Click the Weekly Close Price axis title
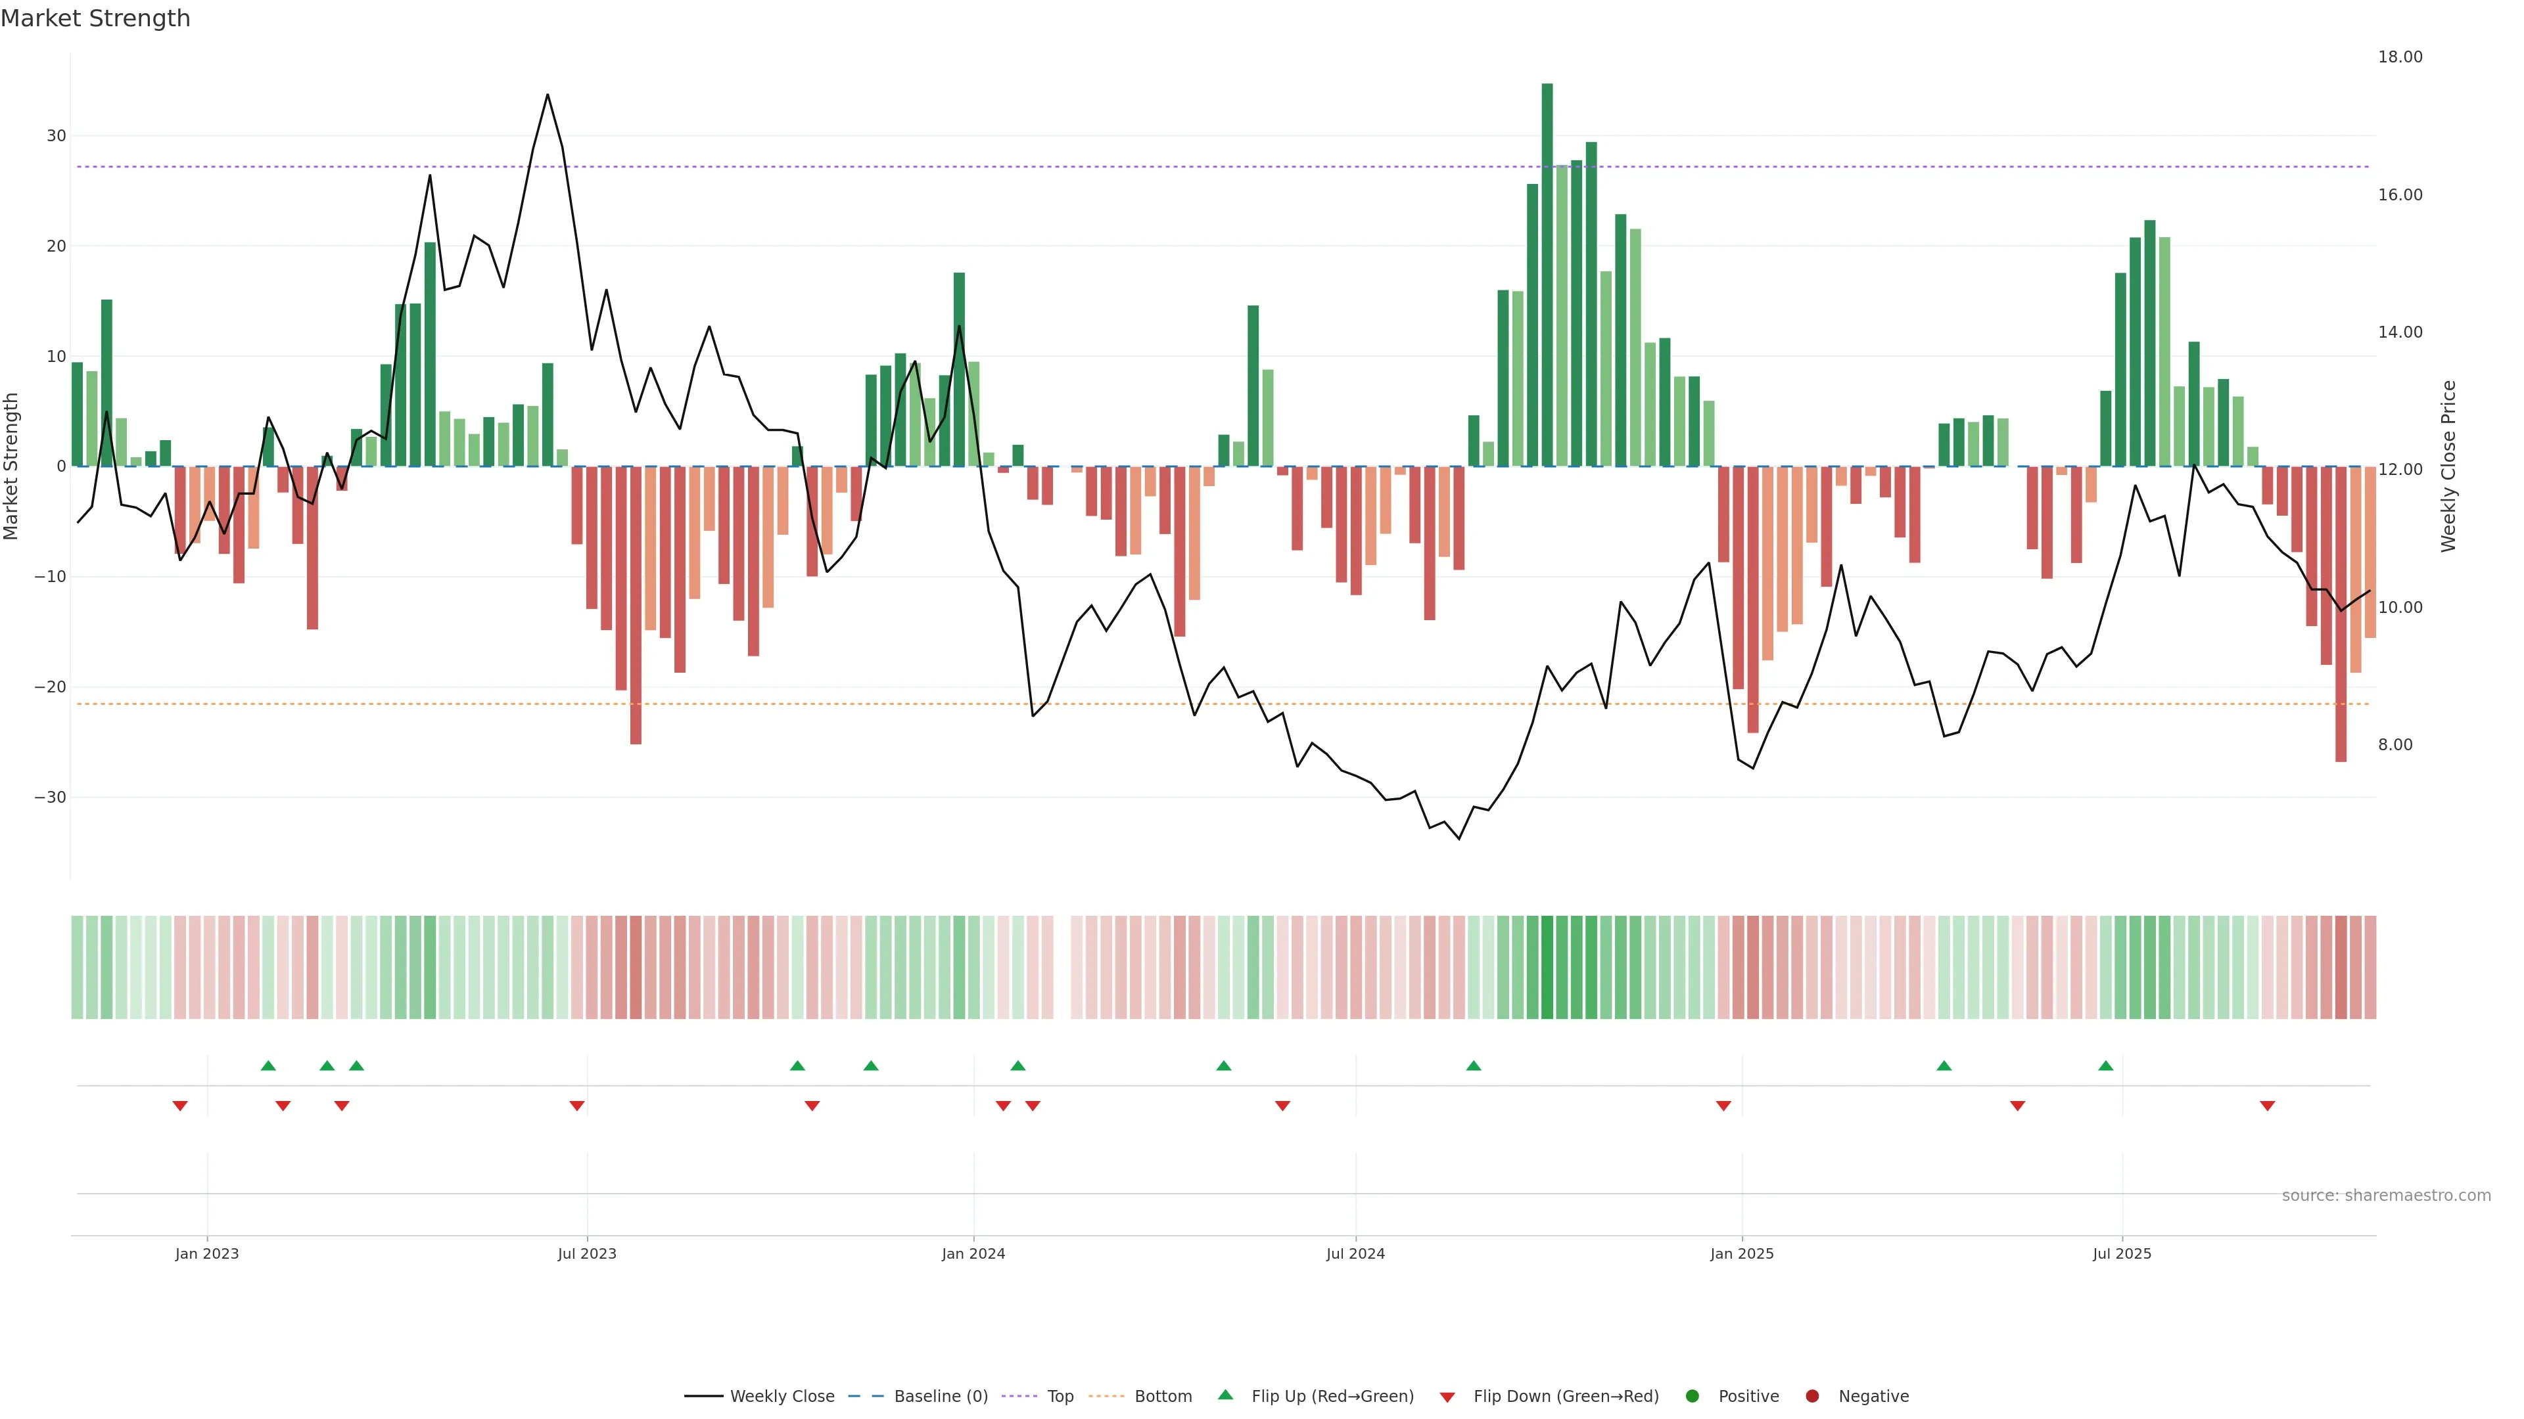The width and height of the screenshot is (2524, 1419). tap(2448, 466)
